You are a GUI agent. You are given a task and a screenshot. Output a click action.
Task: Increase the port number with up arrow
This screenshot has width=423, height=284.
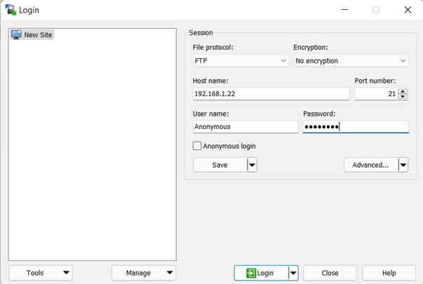tap(403, 91)
